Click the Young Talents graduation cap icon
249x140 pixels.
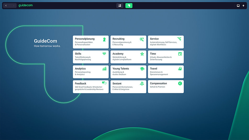coord(142,69)
